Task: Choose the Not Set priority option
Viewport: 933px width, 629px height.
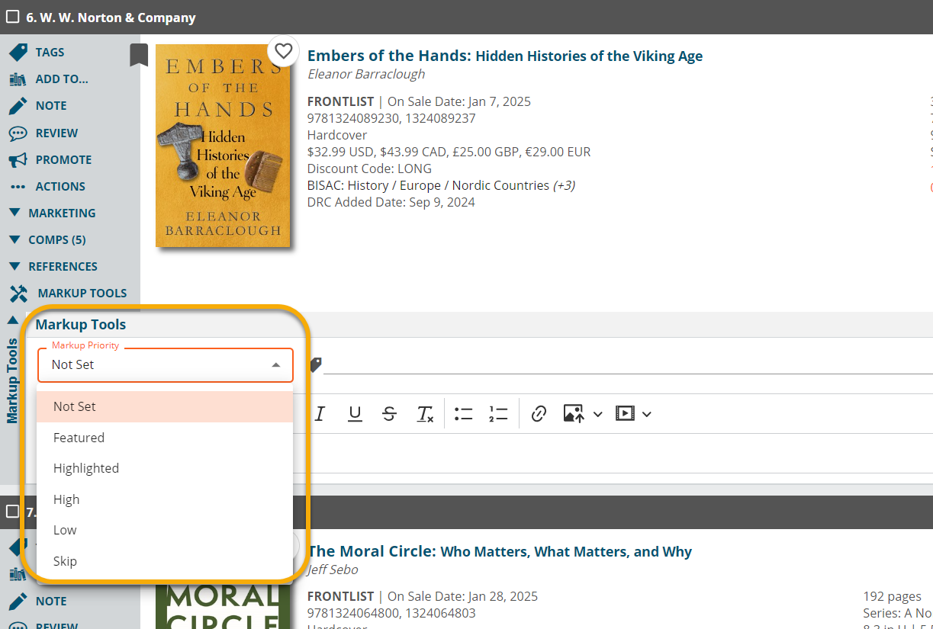Action: click(166, 407)
